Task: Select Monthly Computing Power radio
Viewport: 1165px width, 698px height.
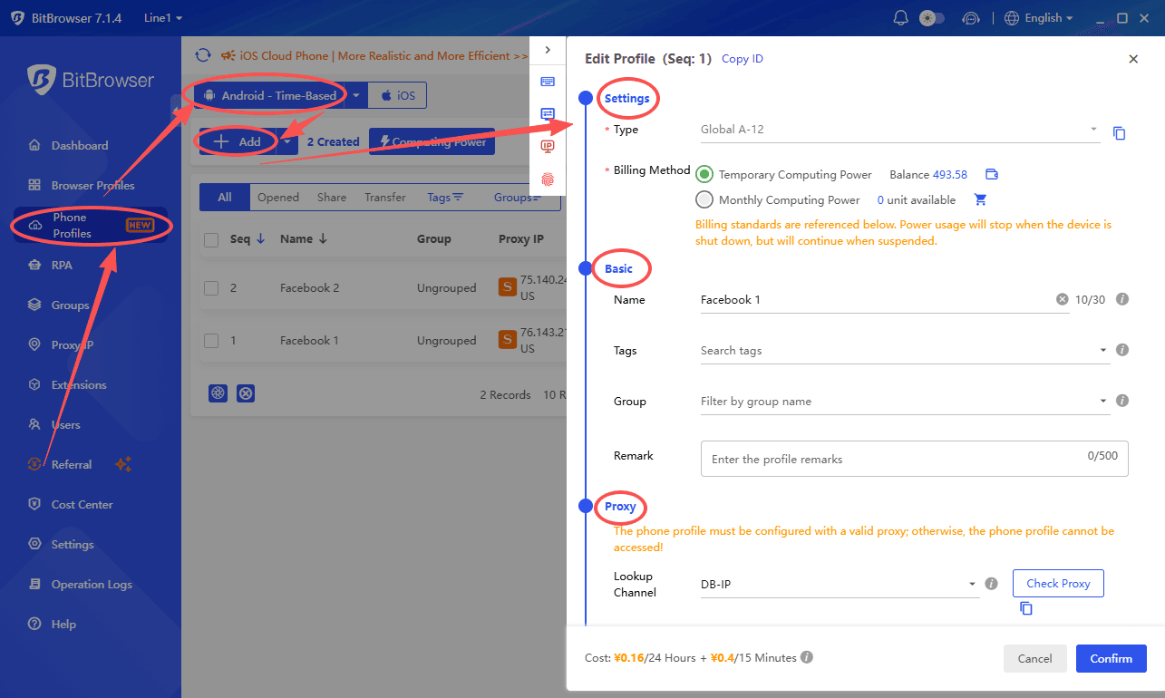Action: [x=704, y=199]
